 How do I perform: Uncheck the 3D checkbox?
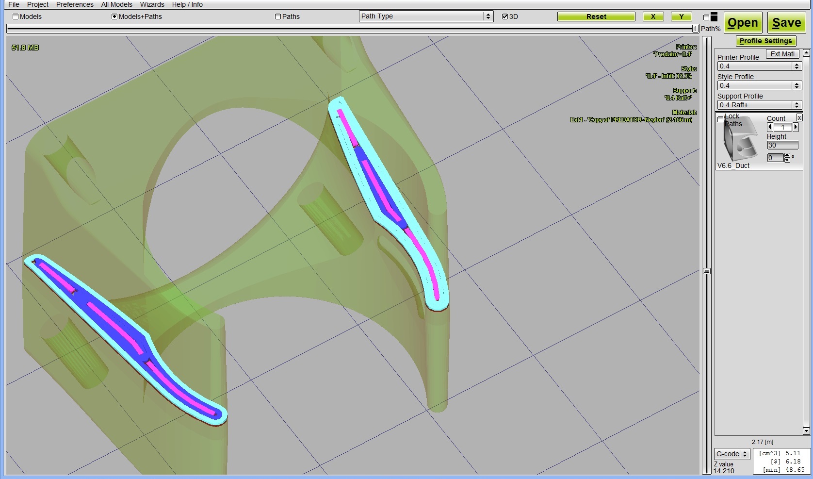coord(505,17)
